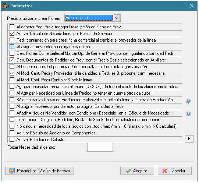This screenshot has height=183, width=199.
Task: Close the Parámetros dialog window
Action: pos(192,6)
